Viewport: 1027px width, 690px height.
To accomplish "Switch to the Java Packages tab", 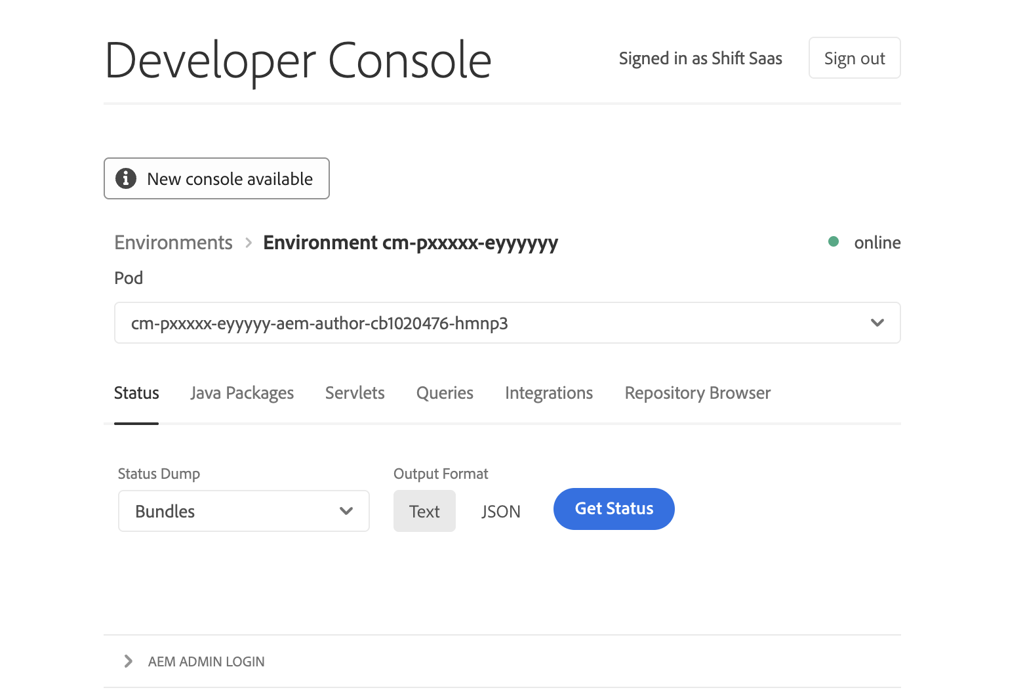I will point(242,393).
